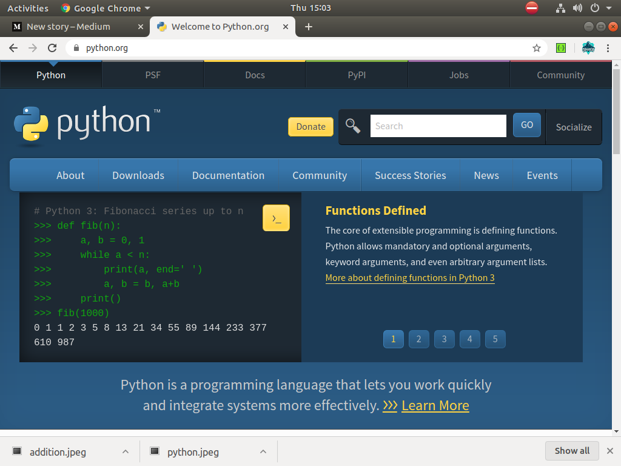This screenshot has height=466, width=621.
Task: Open a new tab with the plus icon
Action: click(309, 26)
